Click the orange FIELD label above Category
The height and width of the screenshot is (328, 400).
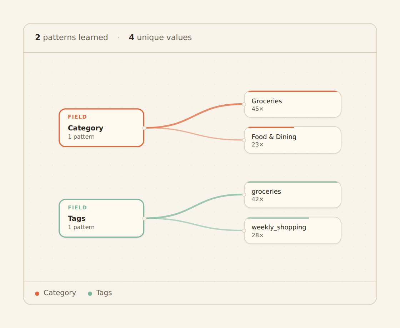(x=77, y=116)
